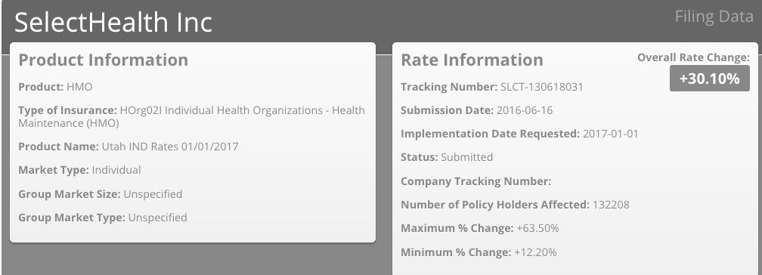Select the Rate Information heading

pos(472,60)
